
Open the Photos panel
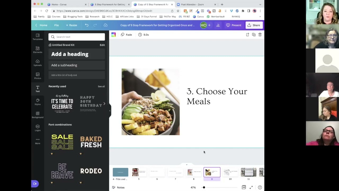[38, 76]
